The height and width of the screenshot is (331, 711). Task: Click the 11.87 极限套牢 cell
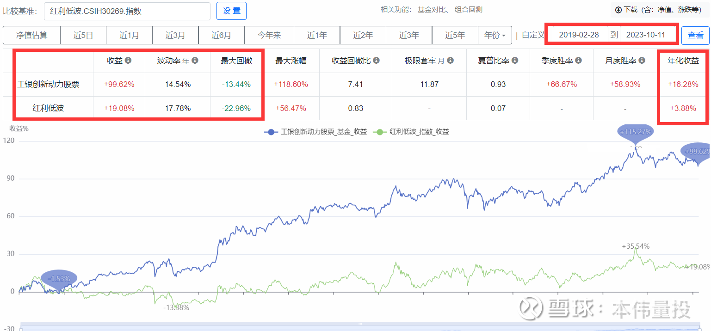click(429, 85)
